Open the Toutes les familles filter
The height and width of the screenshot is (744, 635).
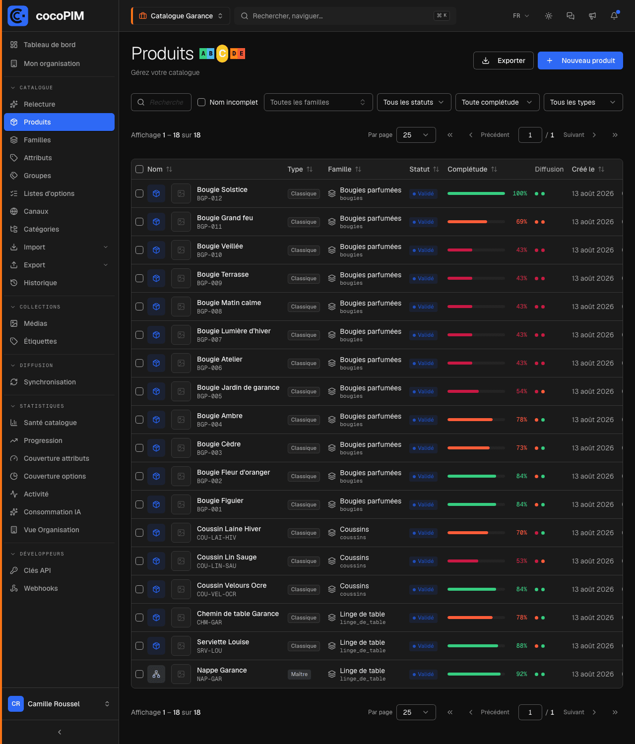318,102
